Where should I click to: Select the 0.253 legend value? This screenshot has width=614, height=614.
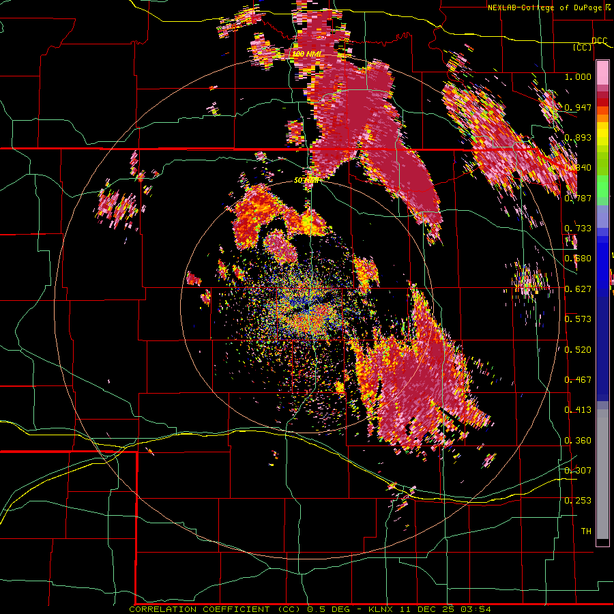pos(578,501)
